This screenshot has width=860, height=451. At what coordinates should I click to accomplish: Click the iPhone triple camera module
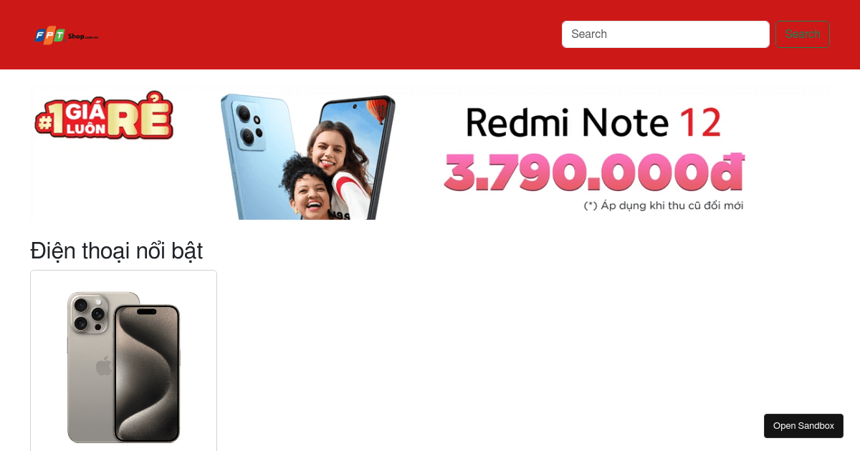click(x=90, y=314)
